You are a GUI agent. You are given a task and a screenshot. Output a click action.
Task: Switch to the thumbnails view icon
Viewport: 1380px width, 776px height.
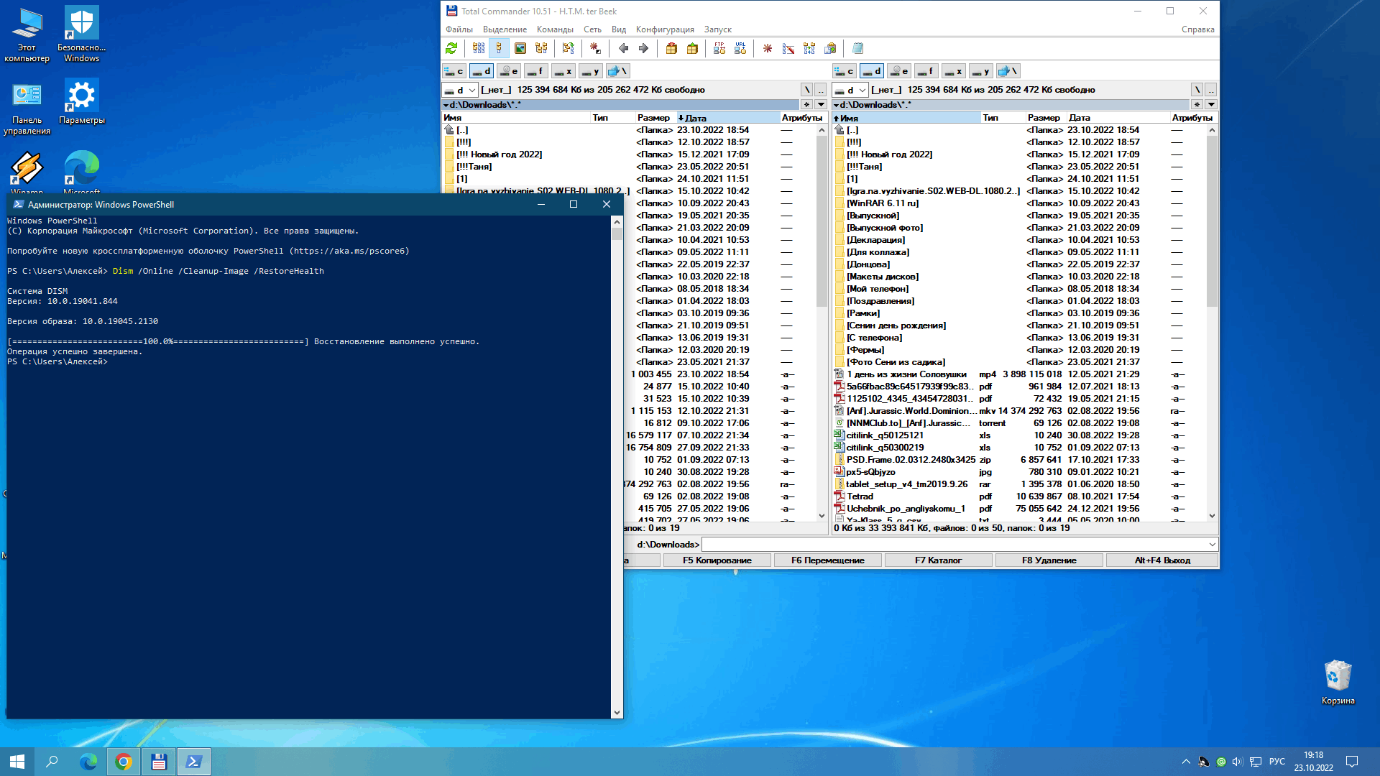tap(520, 48)
